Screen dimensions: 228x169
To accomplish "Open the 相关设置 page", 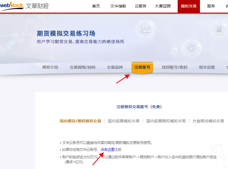I will pyautogui.click(x=207, y=67).
